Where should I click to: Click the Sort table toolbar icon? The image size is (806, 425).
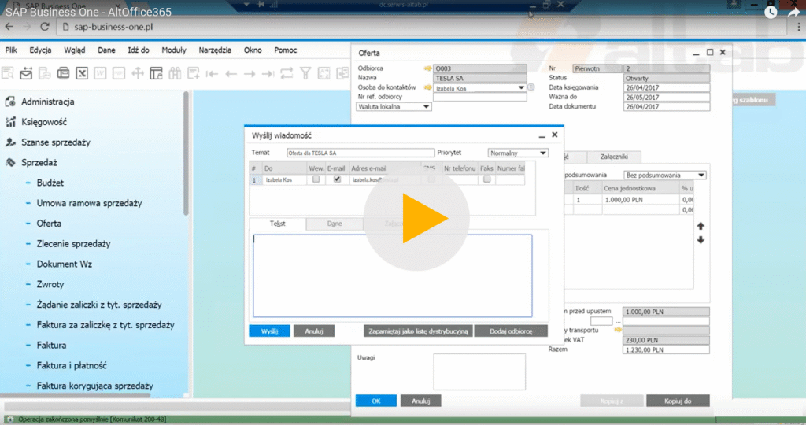[x=324, y=73]
